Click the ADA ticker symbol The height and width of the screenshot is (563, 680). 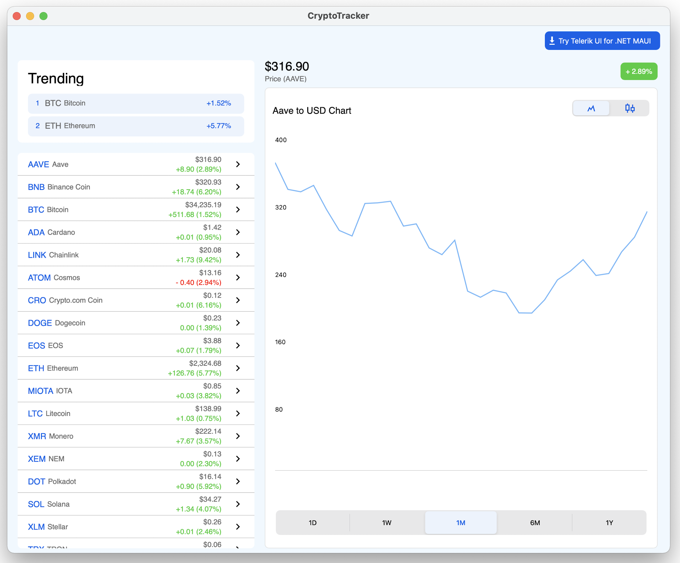pos(36,232)
